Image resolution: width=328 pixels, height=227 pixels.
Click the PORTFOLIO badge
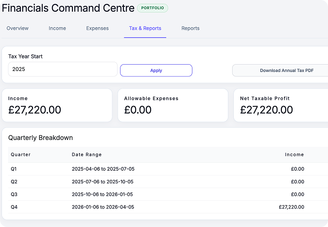pyautogui.click(x=153, y=8)
